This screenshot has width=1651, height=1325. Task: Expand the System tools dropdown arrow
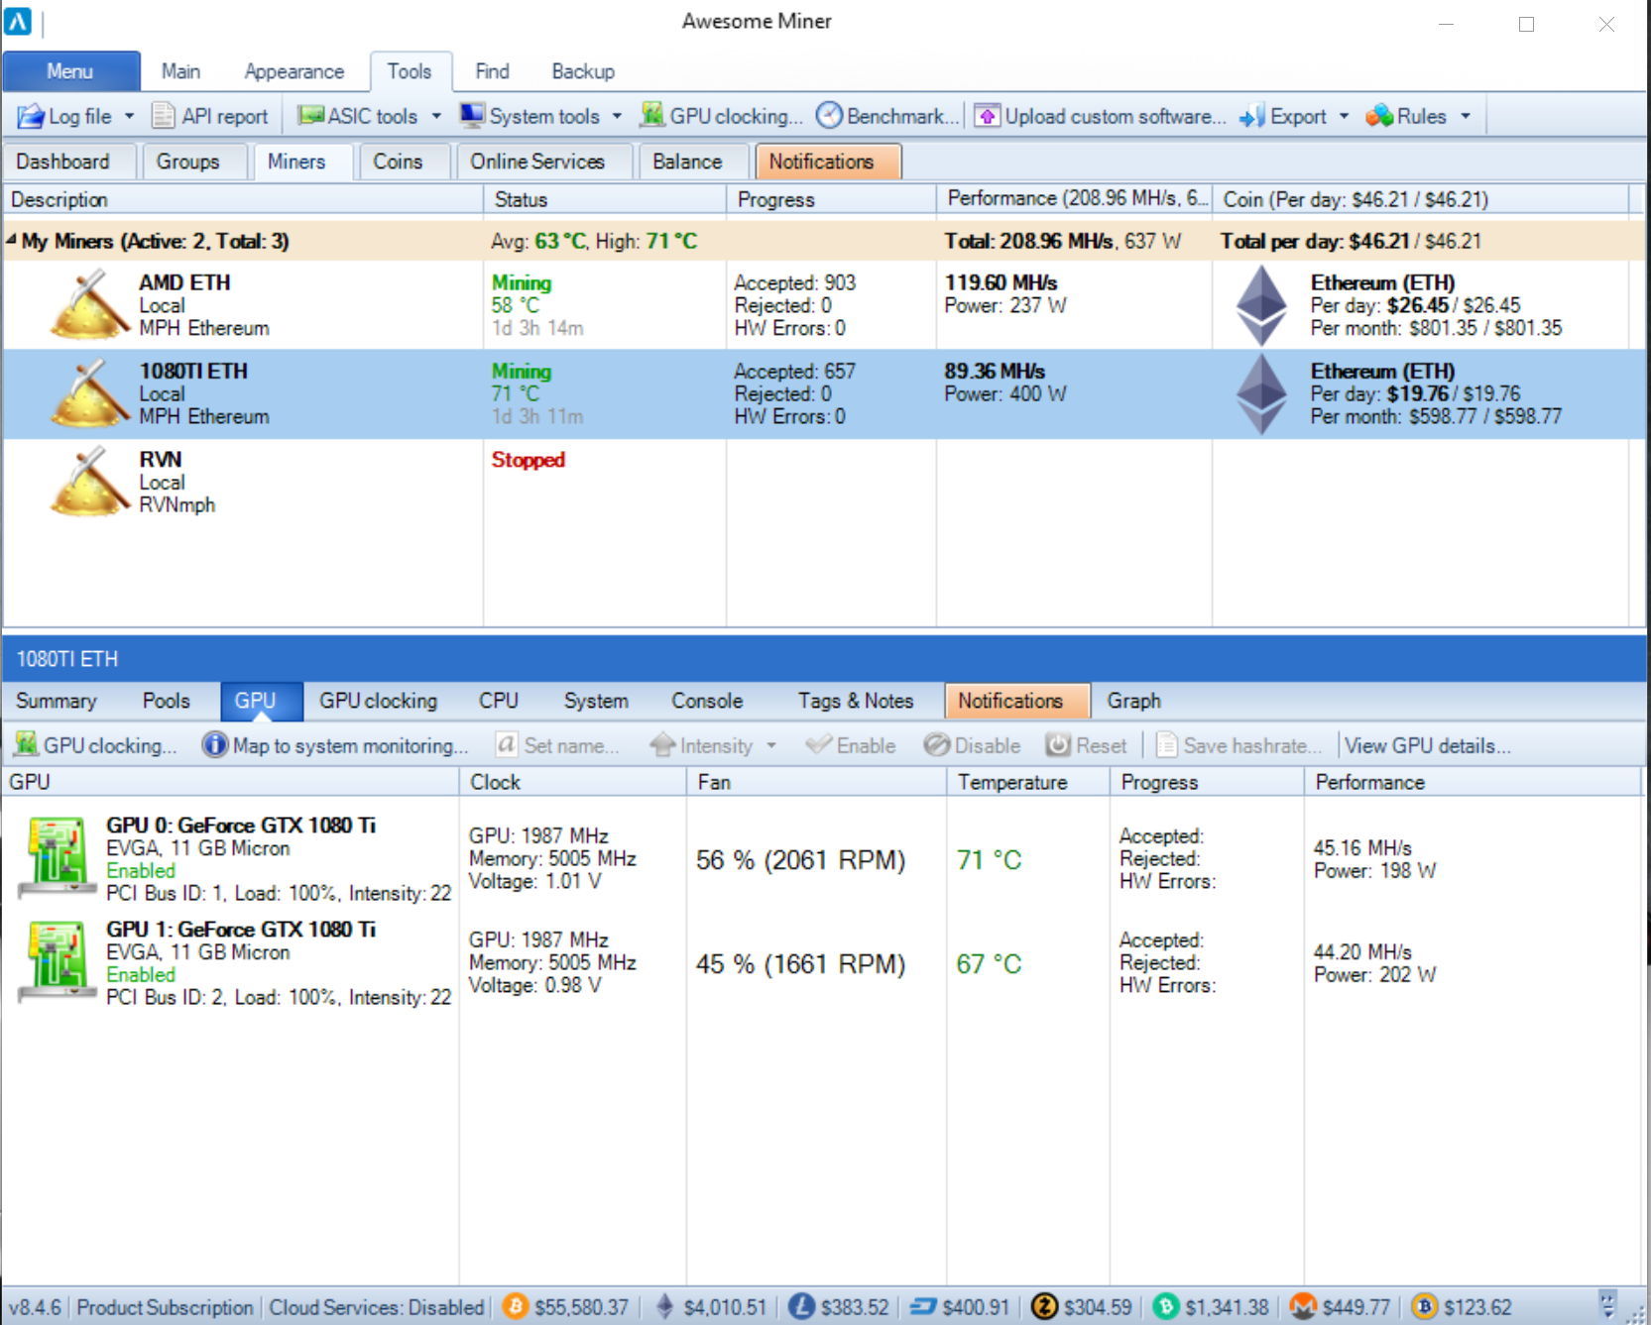click(617, 116)
